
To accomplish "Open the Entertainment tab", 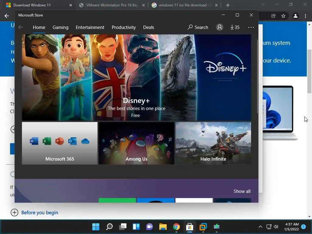I will (90, 27).
